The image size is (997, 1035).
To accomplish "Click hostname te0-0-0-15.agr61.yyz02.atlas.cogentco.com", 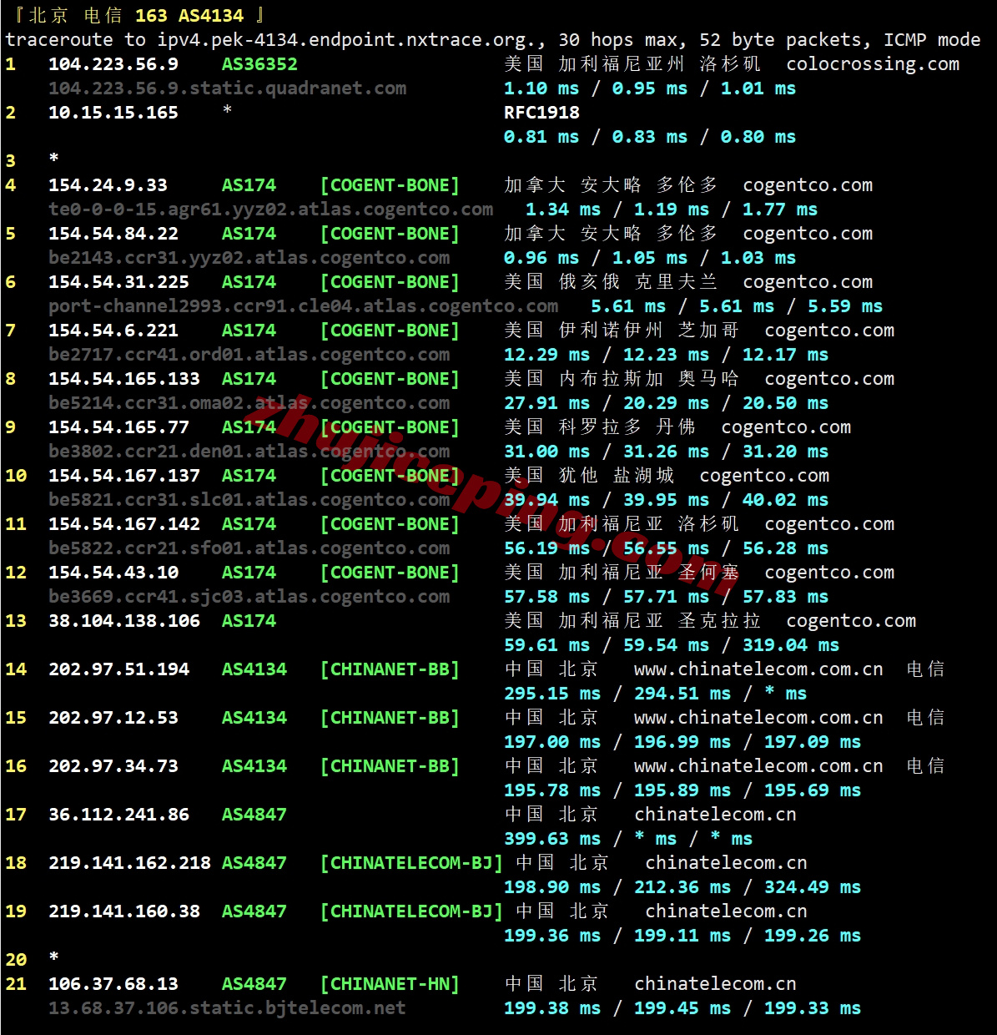I will [271, 210].
